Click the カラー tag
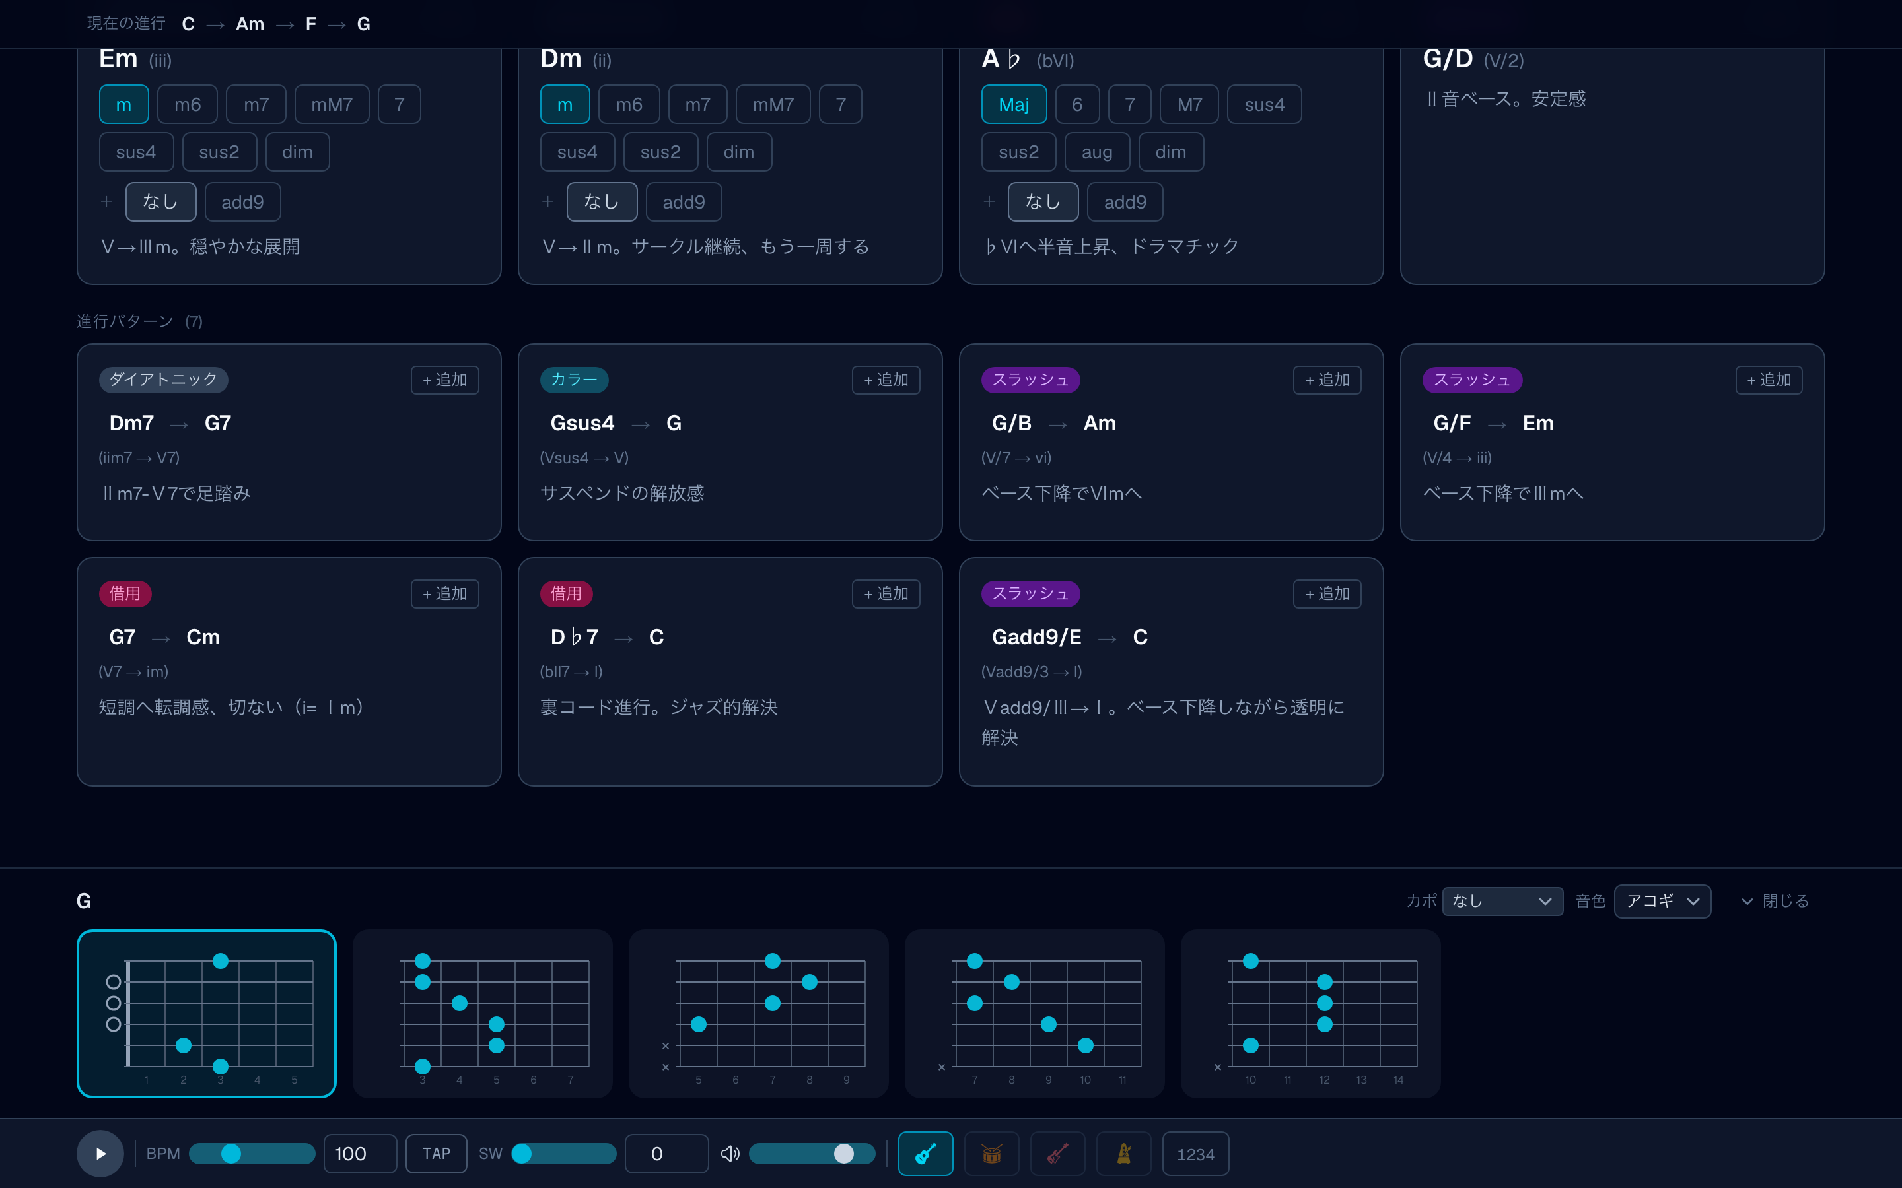1902x1188 pixels. pos(574,379)
